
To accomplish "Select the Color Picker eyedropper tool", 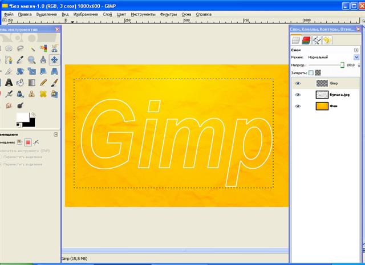I will [21, 60].
